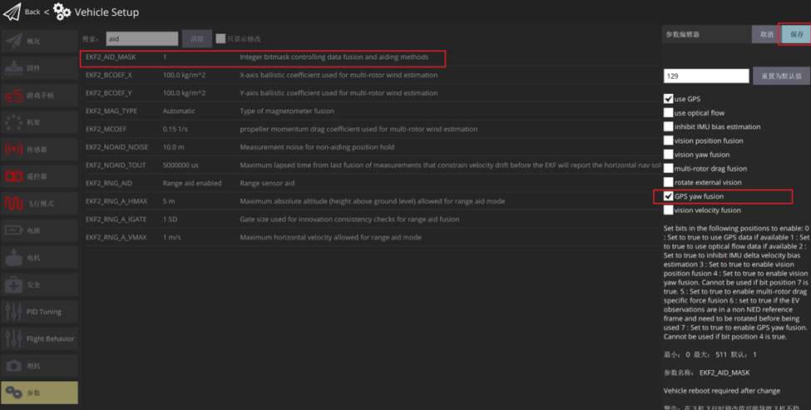Open the 相机 camera setup page
This screenshot has height=410, width=811.
[x=39, y=366]
